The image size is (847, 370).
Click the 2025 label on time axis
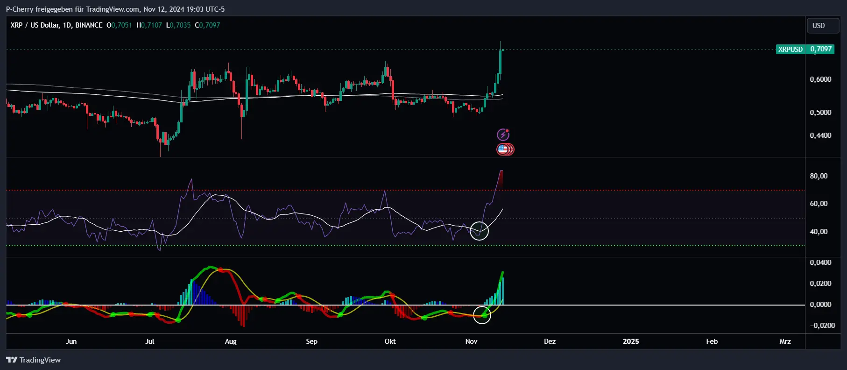coord(631,341)
